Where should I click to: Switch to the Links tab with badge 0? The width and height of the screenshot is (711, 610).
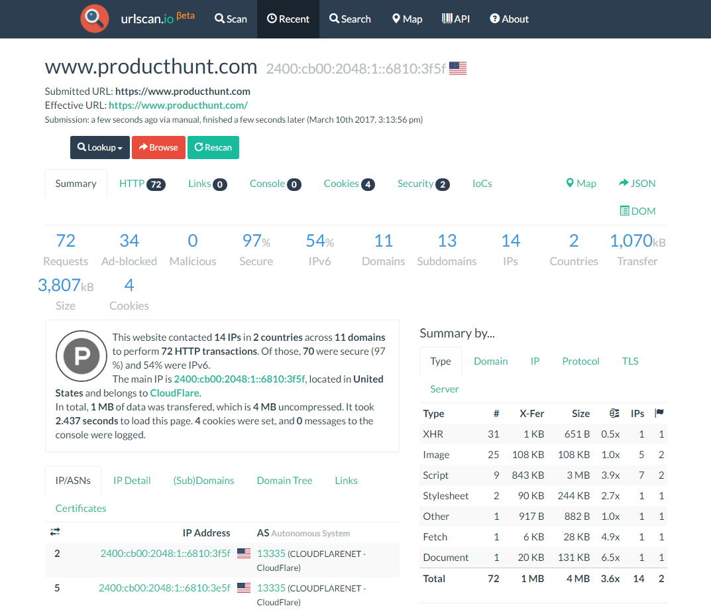[207, 184]
